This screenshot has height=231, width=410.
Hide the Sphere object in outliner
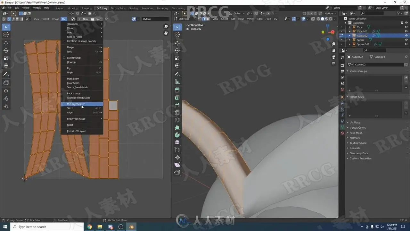[406, 40]
